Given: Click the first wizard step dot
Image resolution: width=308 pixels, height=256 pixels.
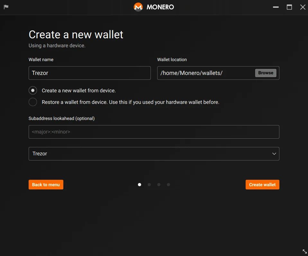Looking at the screenshot, I should click(140, 185).
